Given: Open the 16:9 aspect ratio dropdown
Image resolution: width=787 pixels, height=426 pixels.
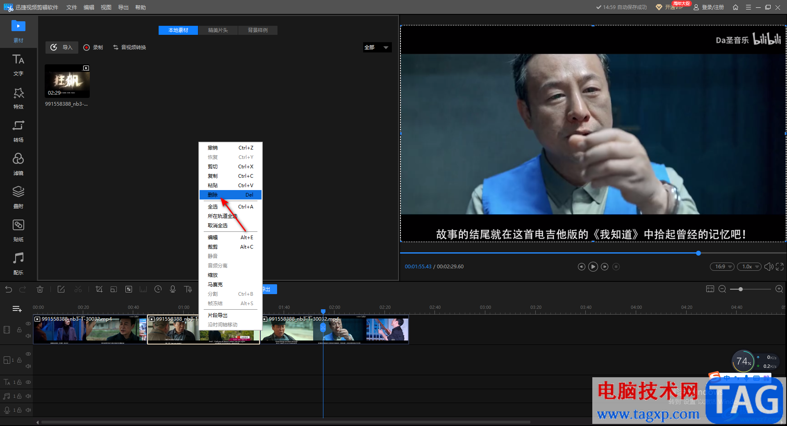Looking at the screenshot, I should pos(722,267).
